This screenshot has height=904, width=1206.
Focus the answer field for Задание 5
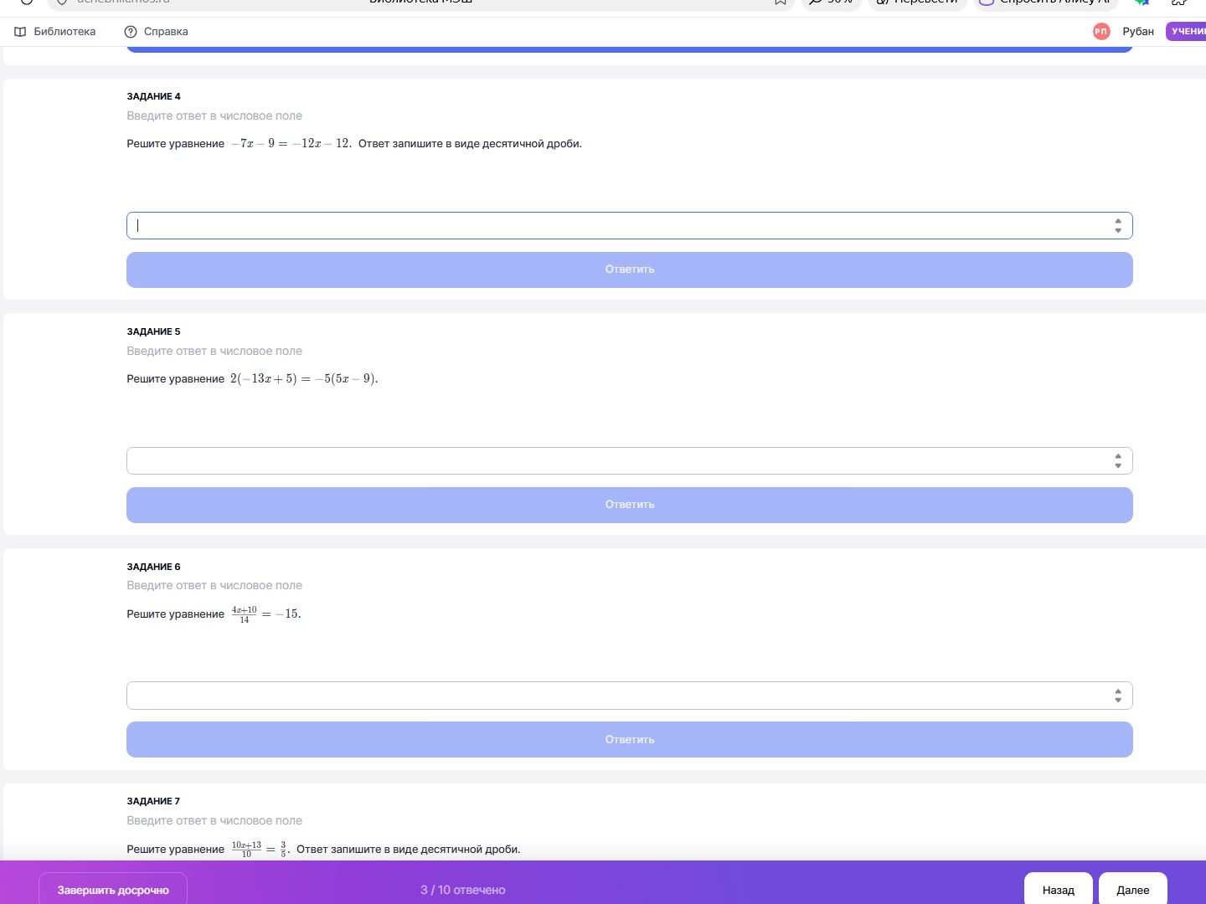click(x=629, y=460)
